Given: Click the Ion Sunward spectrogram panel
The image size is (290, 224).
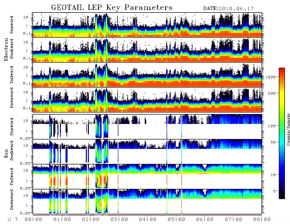Looking at the screenshot, I should [147, 127].
